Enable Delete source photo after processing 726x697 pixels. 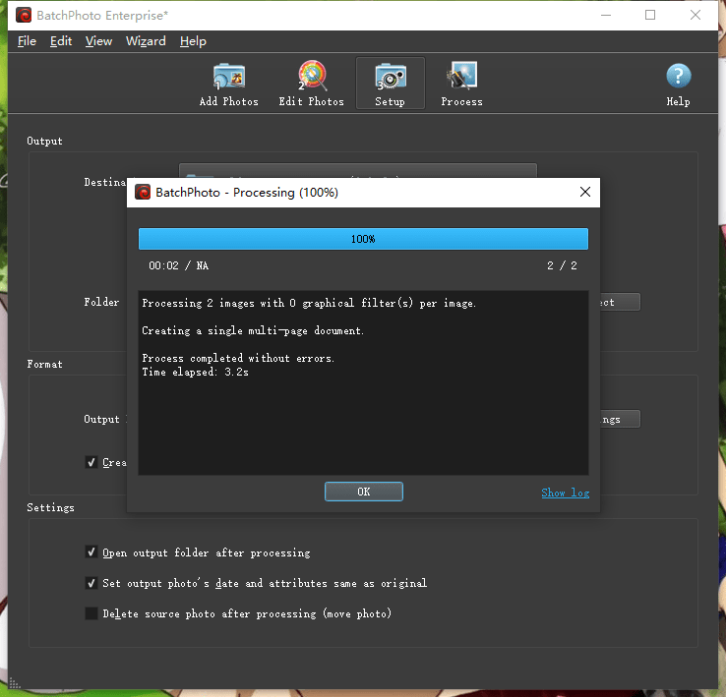point(91,613)
